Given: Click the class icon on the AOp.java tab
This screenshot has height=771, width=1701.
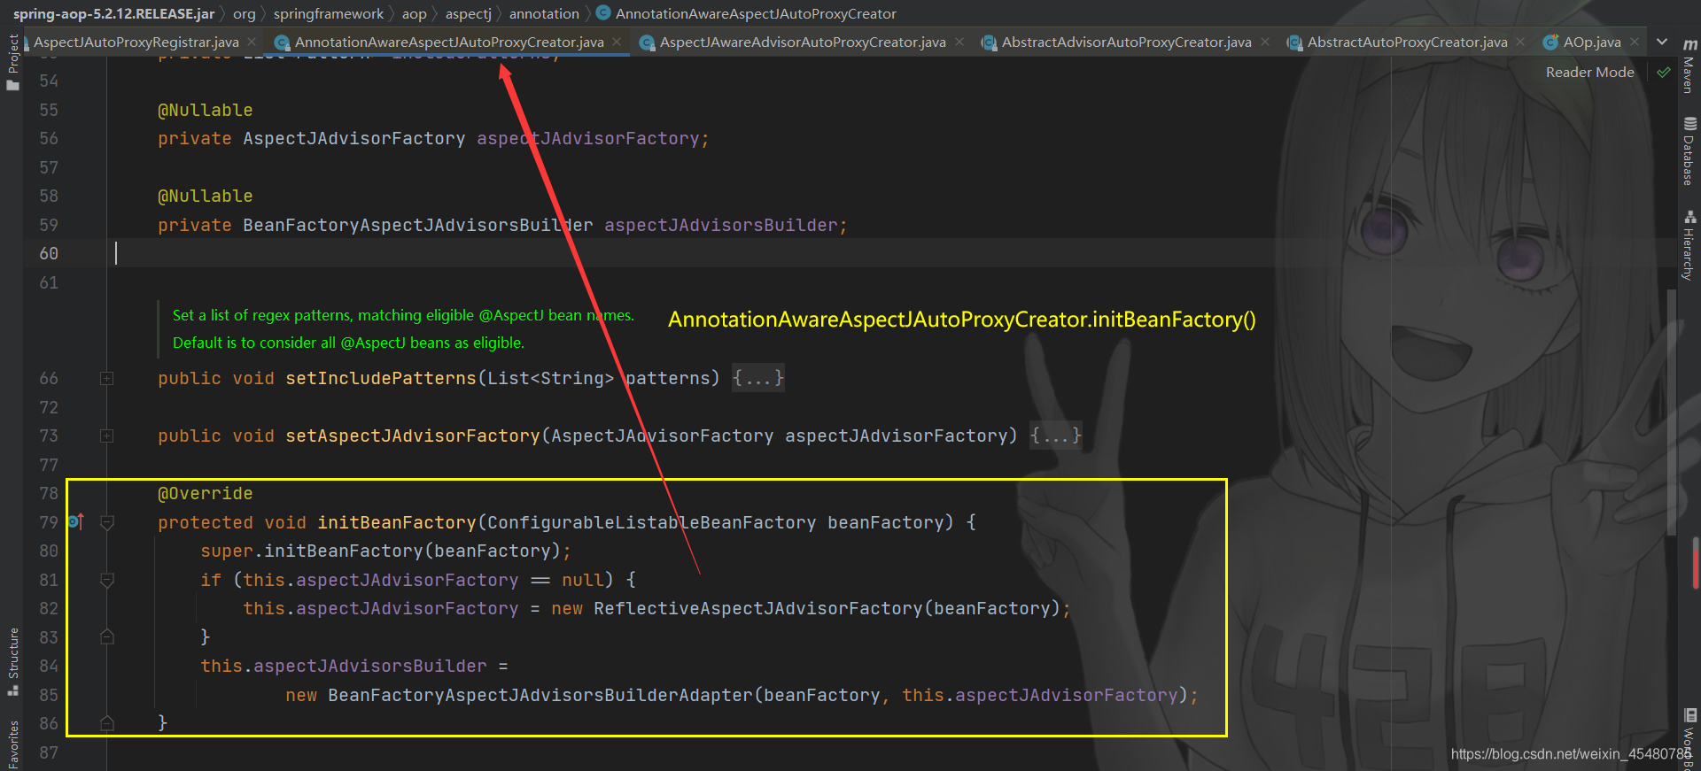Looking at the screenshot, I should click(1550, 42).
